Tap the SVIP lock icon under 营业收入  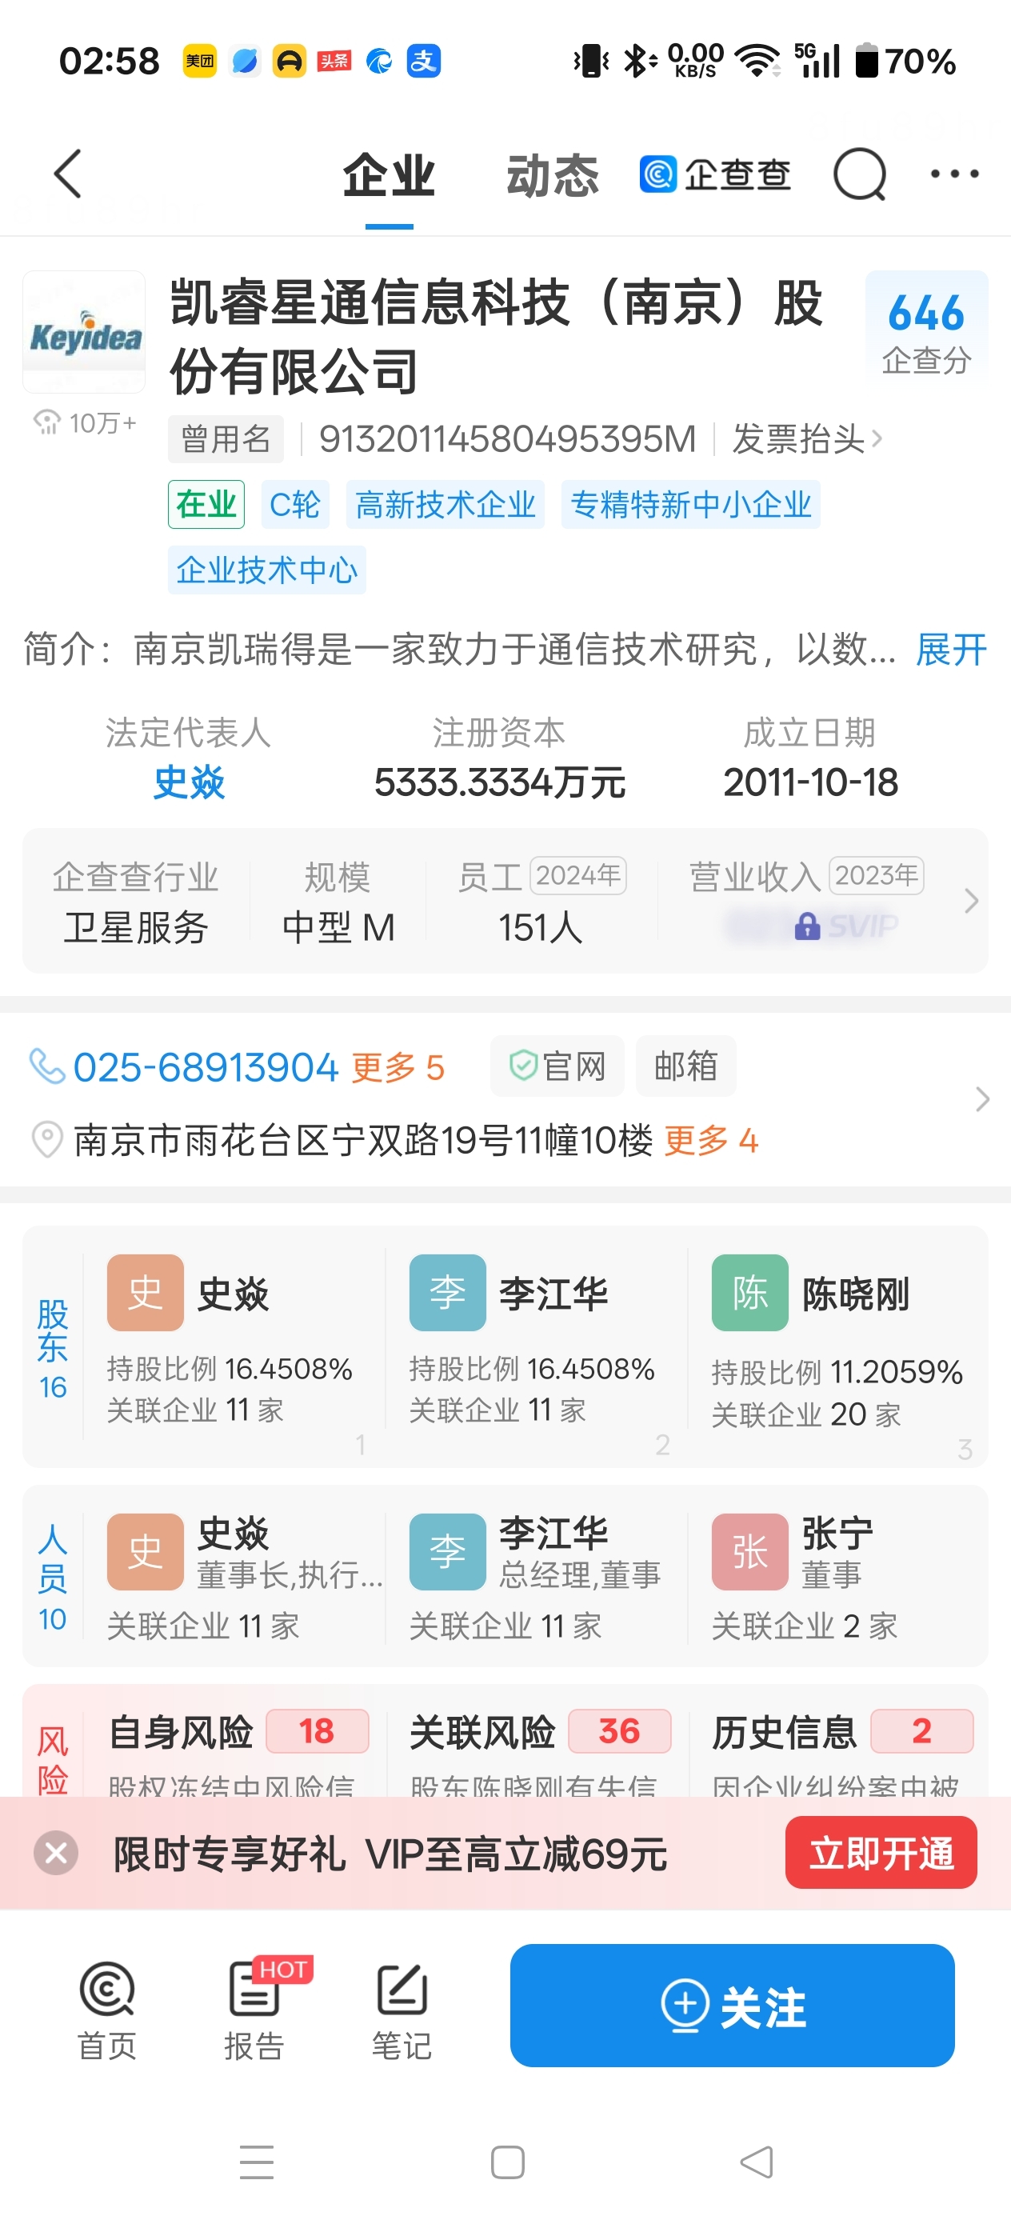(x=806, y=926)
